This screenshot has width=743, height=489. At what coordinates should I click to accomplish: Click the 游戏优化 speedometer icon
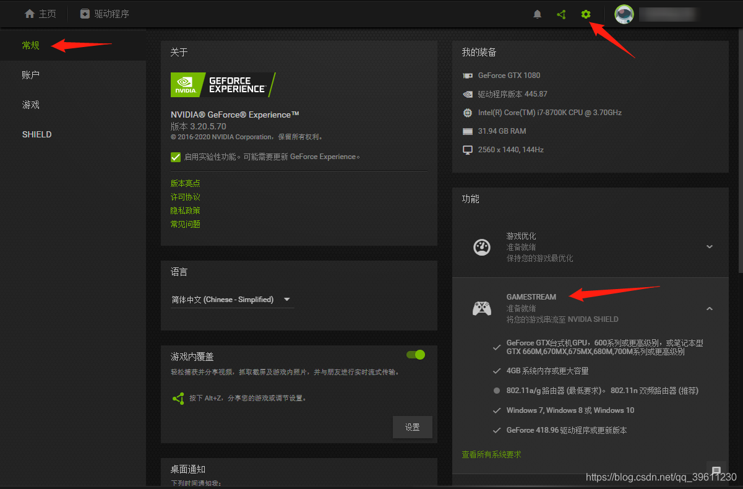[x=482, y=247]
